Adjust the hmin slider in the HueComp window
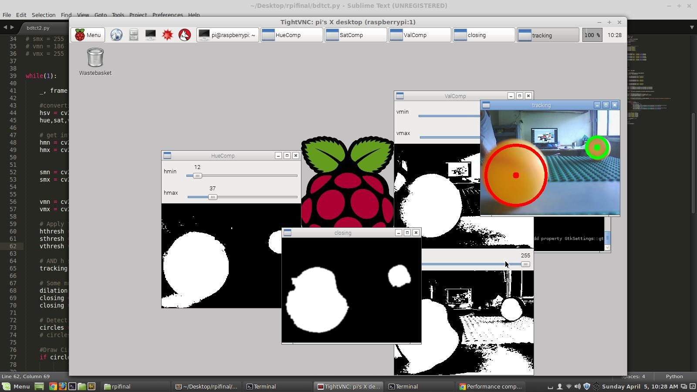Screen dimensions: 697x392 (197, 176)
